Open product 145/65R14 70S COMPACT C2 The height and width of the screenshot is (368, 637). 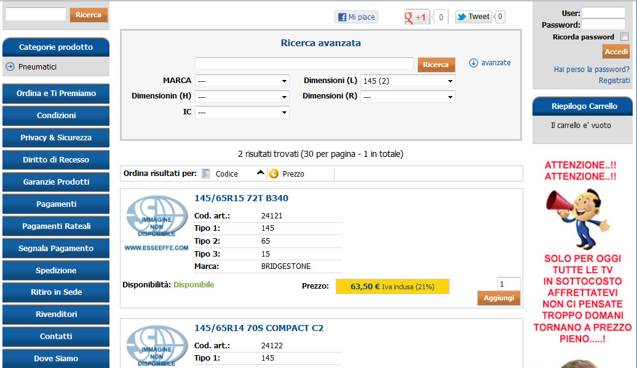click(259, 328)
